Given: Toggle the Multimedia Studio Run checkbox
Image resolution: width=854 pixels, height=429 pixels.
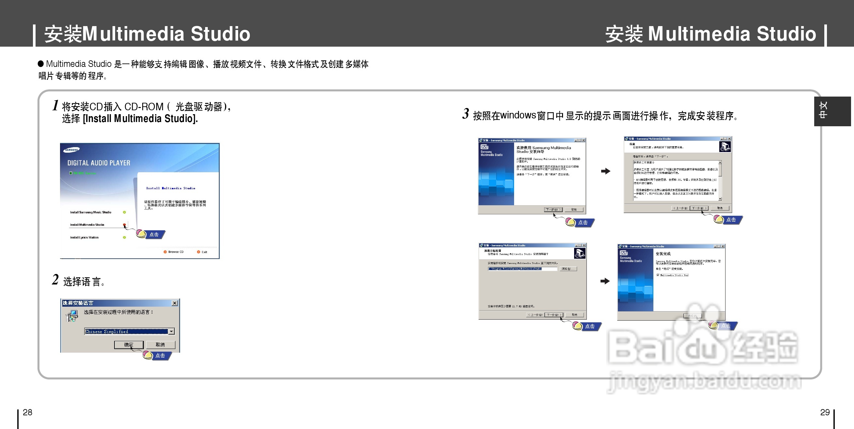Looking at the screenshot, I should point(658,275).
